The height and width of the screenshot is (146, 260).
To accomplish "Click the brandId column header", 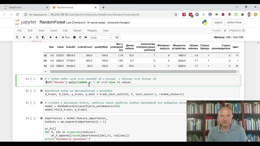I will [x=70, y=47].
